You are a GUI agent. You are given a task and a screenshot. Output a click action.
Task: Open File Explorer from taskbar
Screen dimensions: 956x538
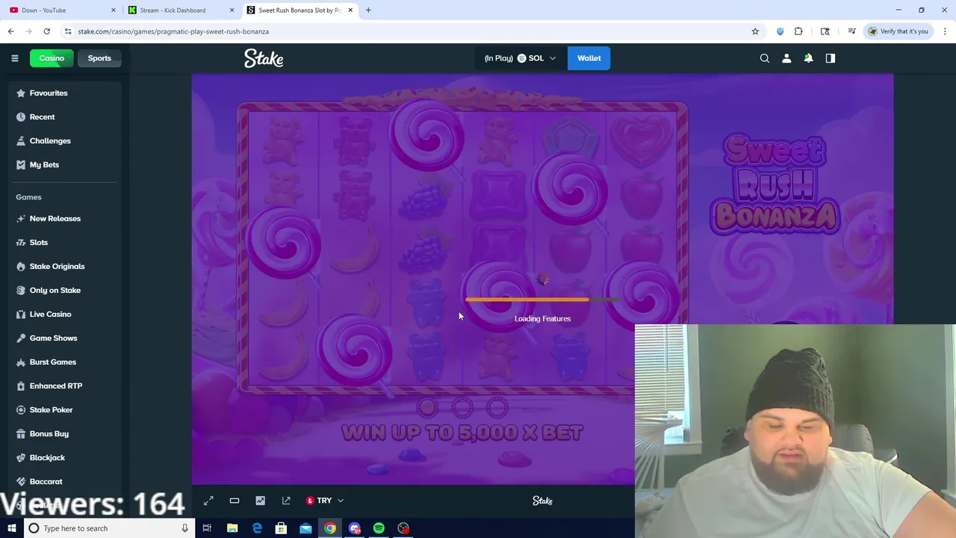(232, 528)
